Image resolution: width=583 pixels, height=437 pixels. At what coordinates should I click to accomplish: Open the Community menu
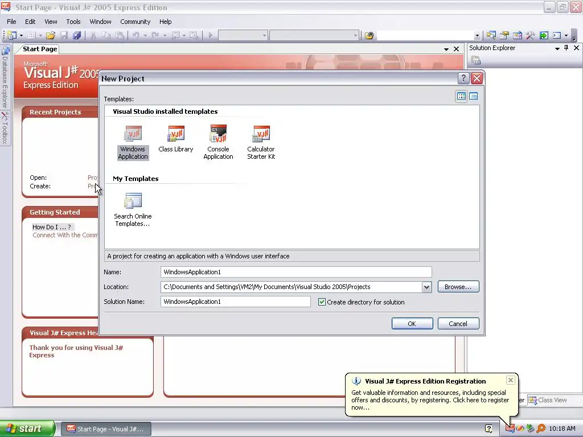tap(136, 22)
